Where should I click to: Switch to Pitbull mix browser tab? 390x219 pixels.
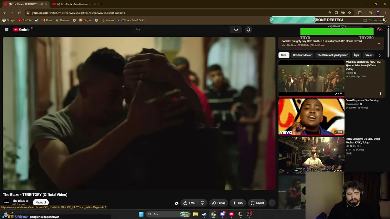[x=74, y=4]
